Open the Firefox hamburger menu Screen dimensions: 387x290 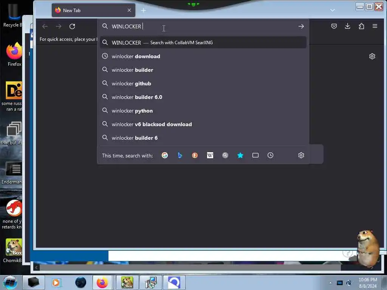375,26
